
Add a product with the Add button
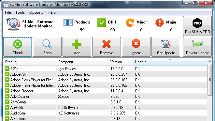point(77,47)
